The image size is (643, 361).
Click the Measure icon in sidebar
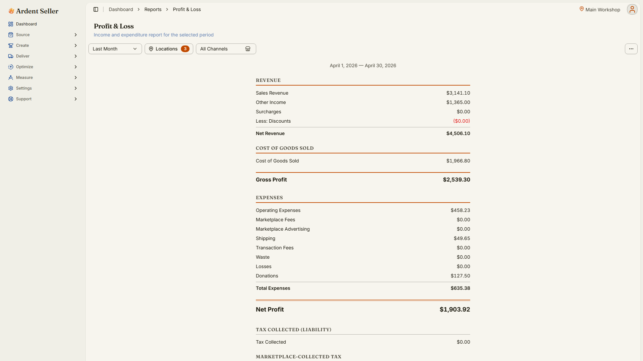click(x=11, y=78)
